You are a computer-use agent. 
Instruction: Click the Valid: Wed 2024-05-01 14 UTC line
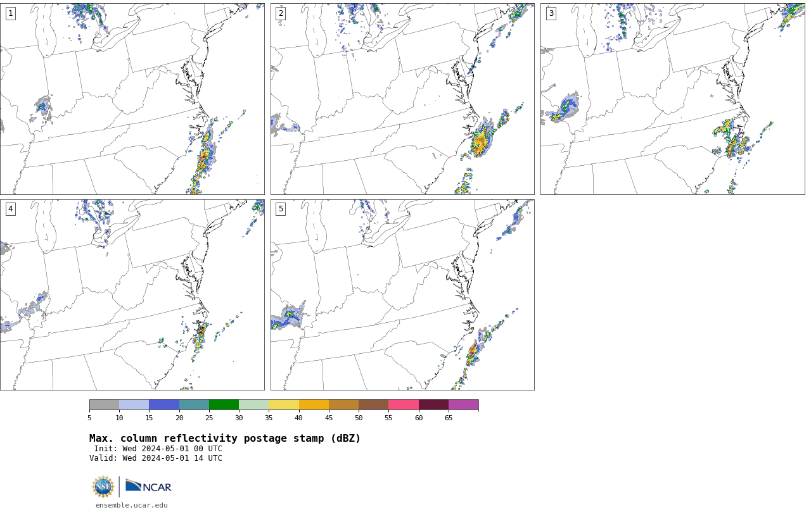pyautogui.click(x=156, y=458)
